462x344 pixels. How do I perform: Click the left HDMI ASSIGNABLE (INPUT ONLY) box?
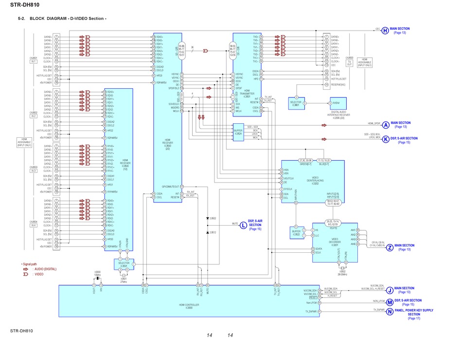pos(24,142)
